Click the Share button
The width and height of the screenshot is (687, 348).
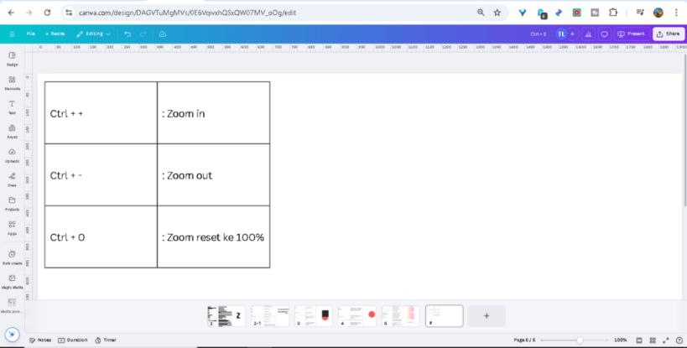[669, 34]
